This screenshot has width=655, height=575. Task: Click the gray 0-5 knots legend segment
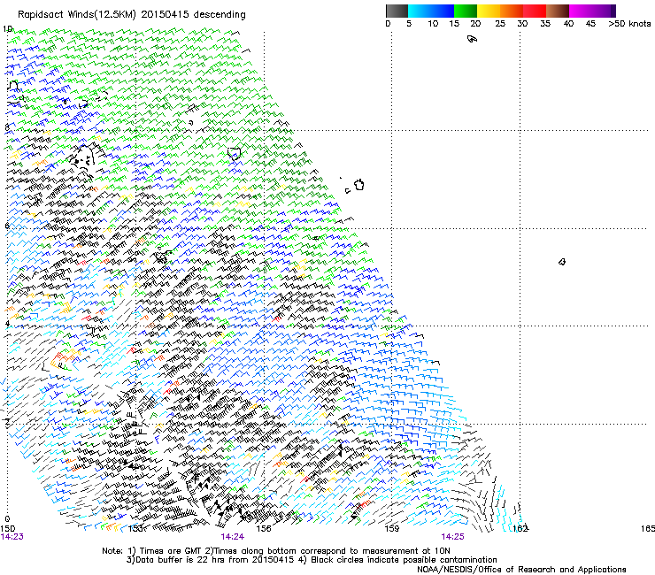(397, 11)
